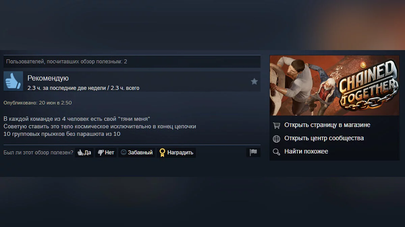Open the Chained Together game thumbnail

pyautogui.click(x=334, y=86)
